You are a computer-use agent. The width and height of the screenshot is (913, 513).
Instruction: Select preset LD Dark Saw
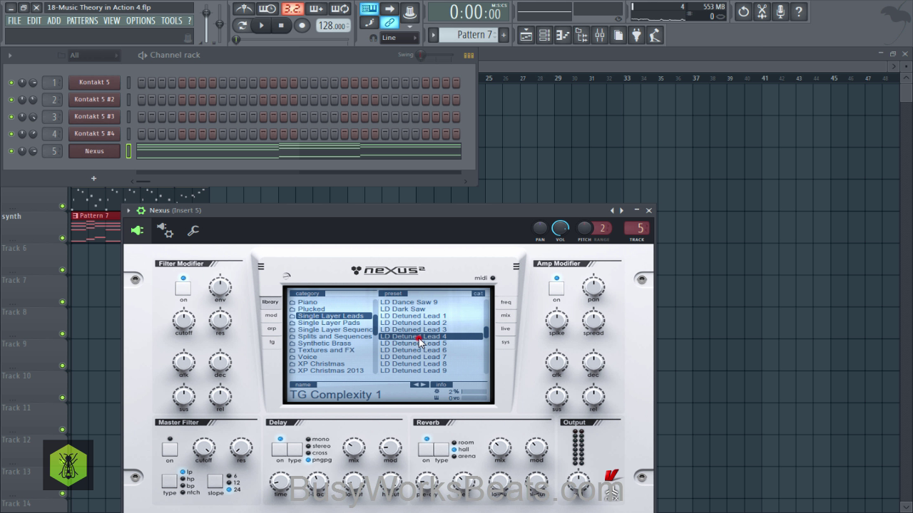point(402,309)
